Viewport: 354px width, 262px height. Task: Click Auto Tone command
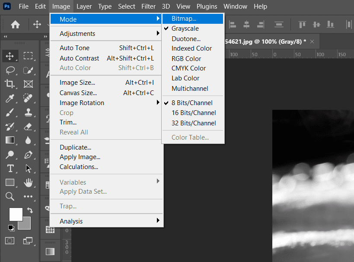(105, 48)
